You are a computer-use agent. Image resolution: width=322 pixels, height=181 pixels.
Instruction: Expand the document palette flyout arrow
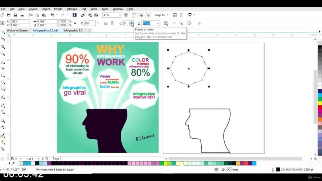point(9,163)
